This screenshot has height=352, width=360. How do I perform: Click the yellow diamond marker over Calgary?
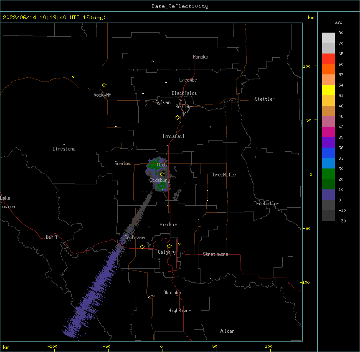coord(169,246)
